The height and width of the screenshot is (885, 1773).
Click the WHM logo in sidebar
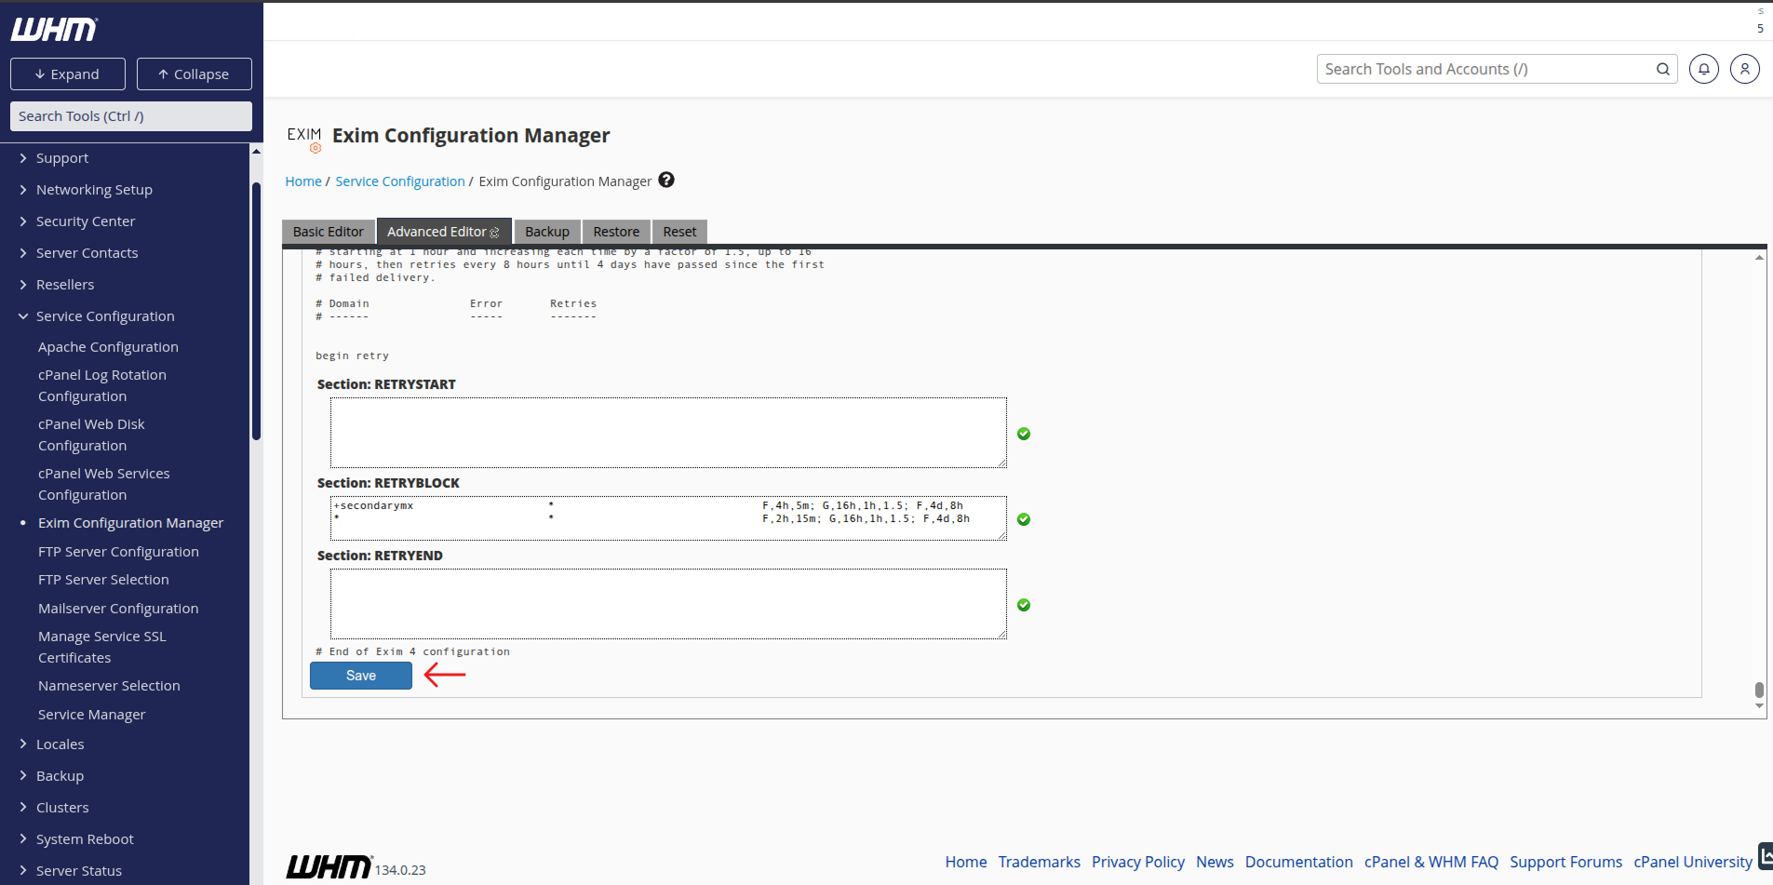pyautogui.click(x=54, y=30)
